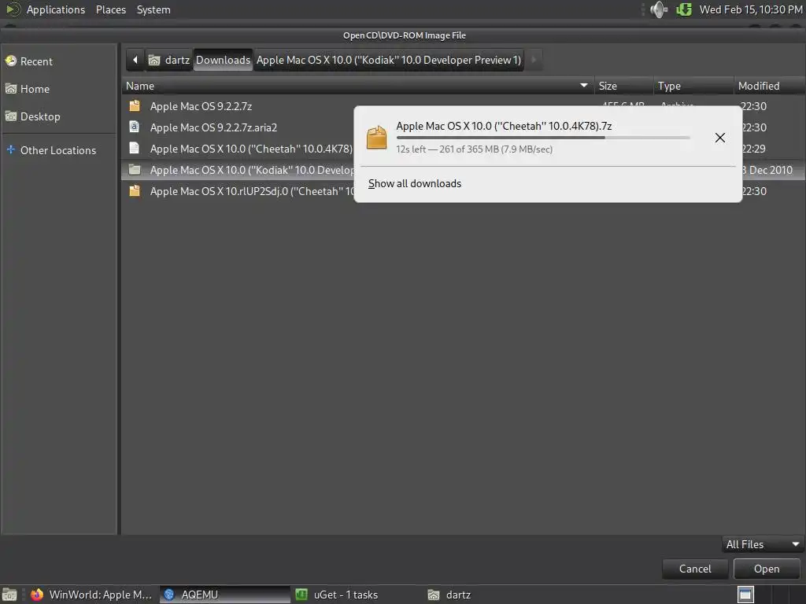Viewport: 806px width, 604px height.
Task: Click the 3 Dec 2010 modified date
Action: pos(768,170)
